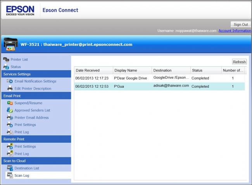Click the Email Print Log icon

[x=10, y=132]
